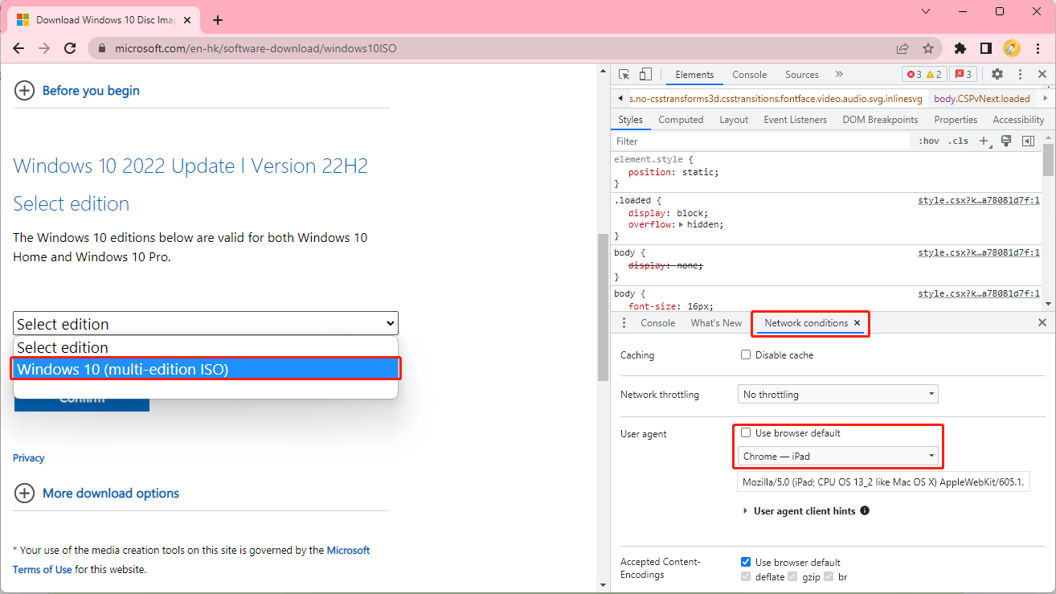Toggle the .cls element classes panel
The image size is (1056, 594).
(958, 141)
